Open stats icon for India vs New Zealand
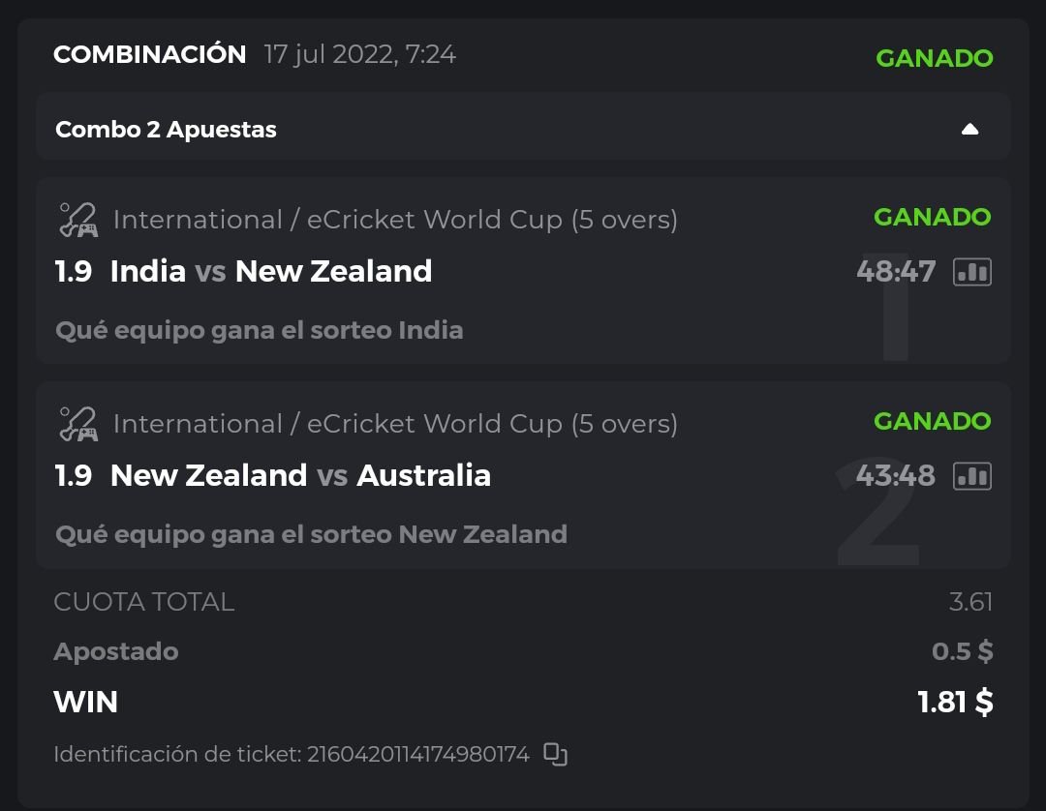Viewport: 1046px width, 811px height. pos(972,272)
